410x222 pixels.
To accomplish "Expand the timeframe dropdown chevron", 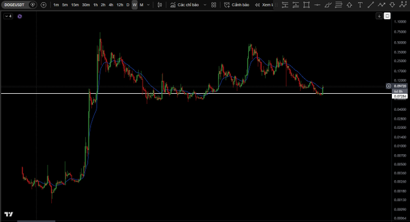I will tap(149, 5).
